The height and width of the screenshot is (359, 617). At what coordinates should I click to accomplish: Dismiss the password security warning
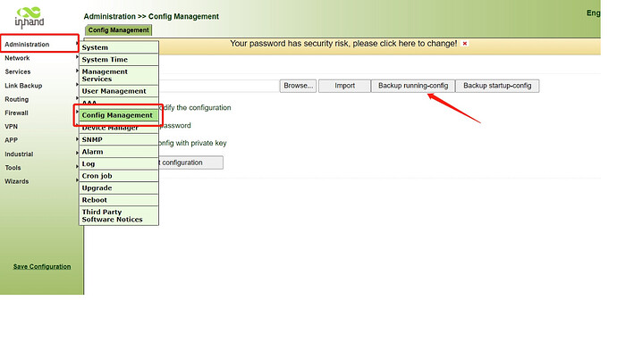[465, 44]
